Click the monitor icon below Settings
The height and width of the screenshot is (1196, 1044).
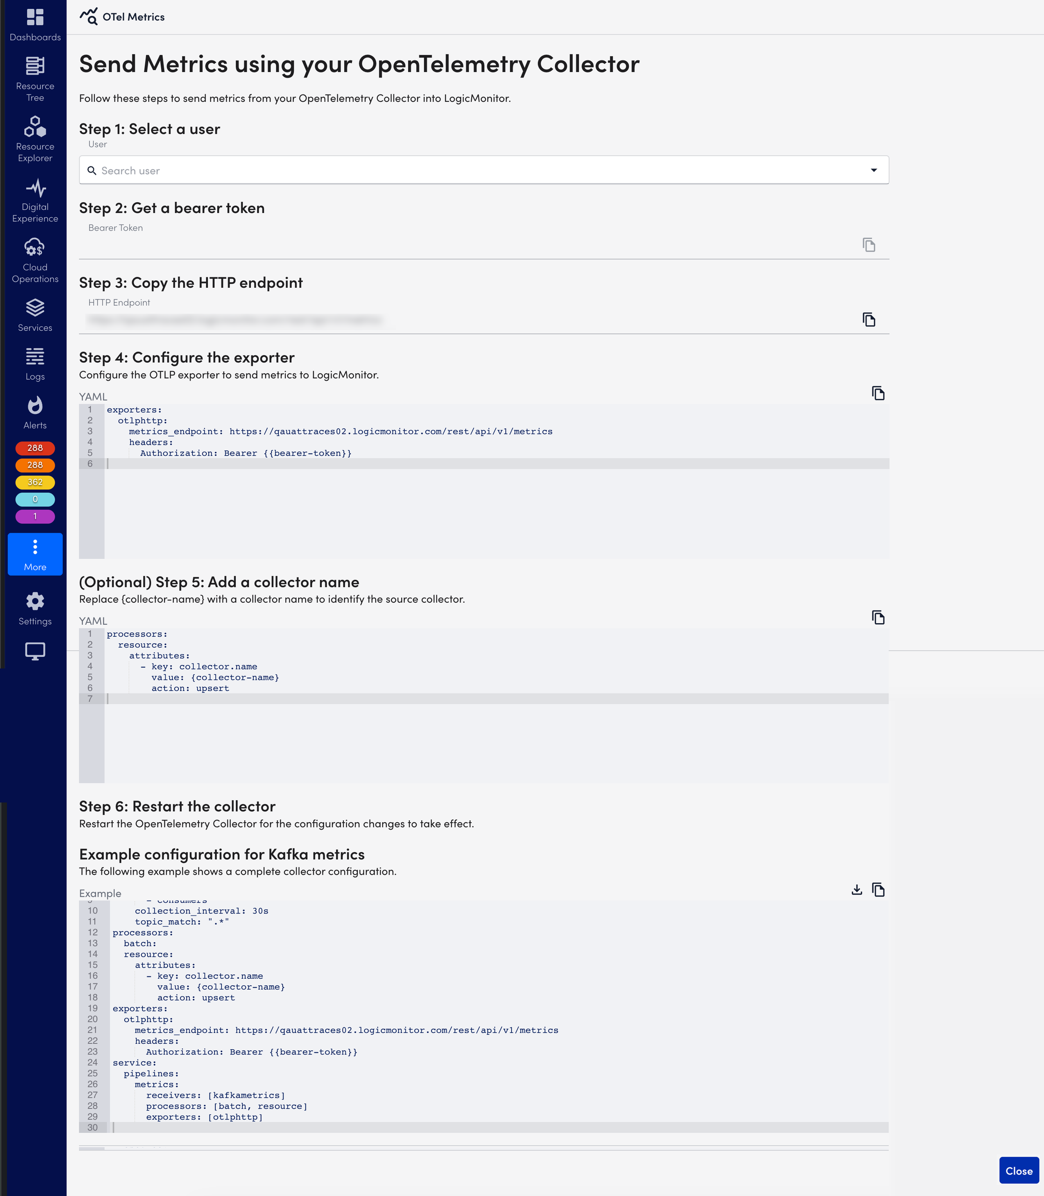[x=35, y=651]
